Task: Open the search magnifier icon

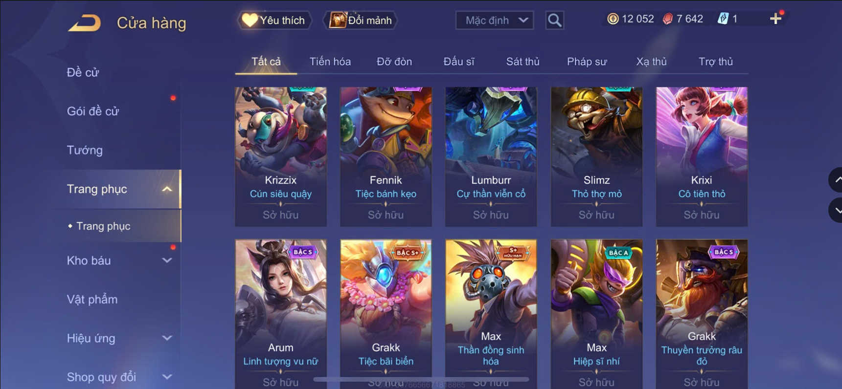Action: click(x=554, y=21)
